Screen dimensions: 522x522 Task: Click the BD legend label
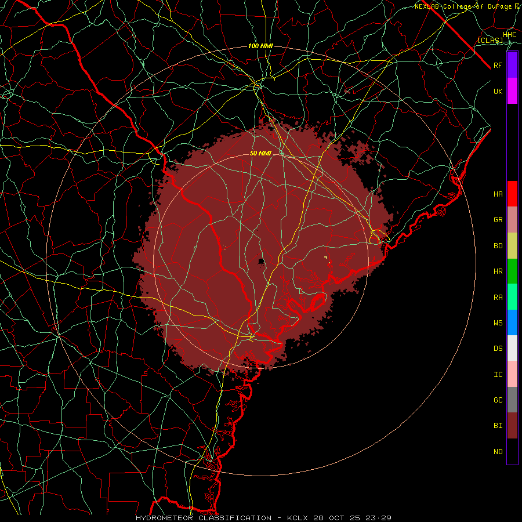(498, 246)
